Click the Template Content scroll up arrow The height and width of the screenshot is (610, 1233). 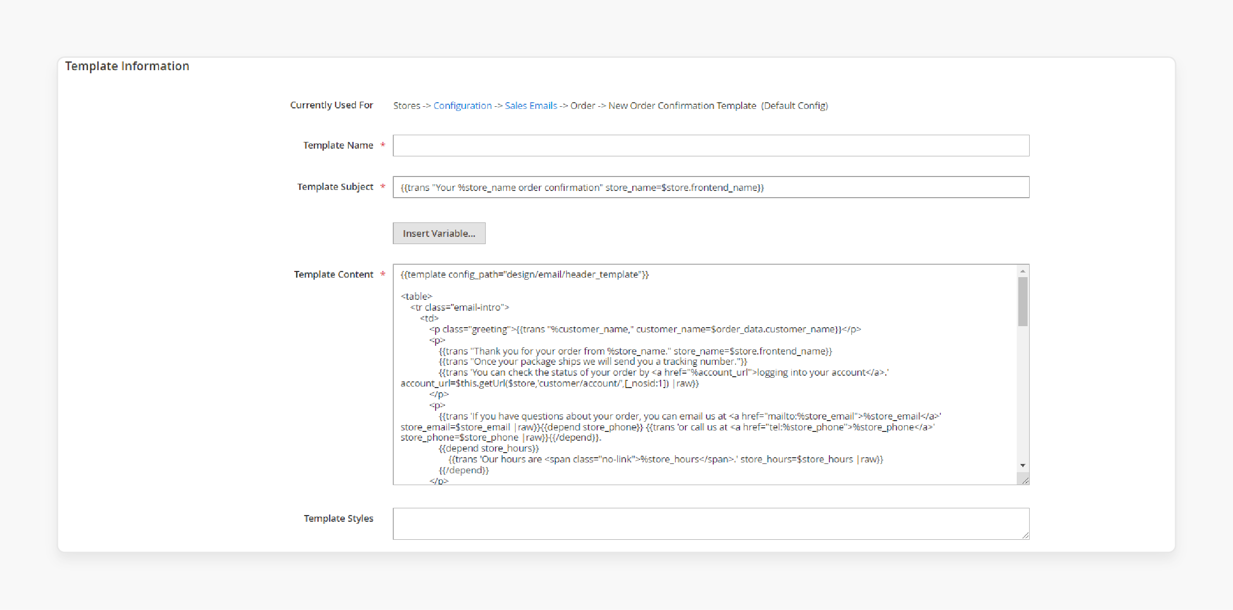(x=1022, y=271)
